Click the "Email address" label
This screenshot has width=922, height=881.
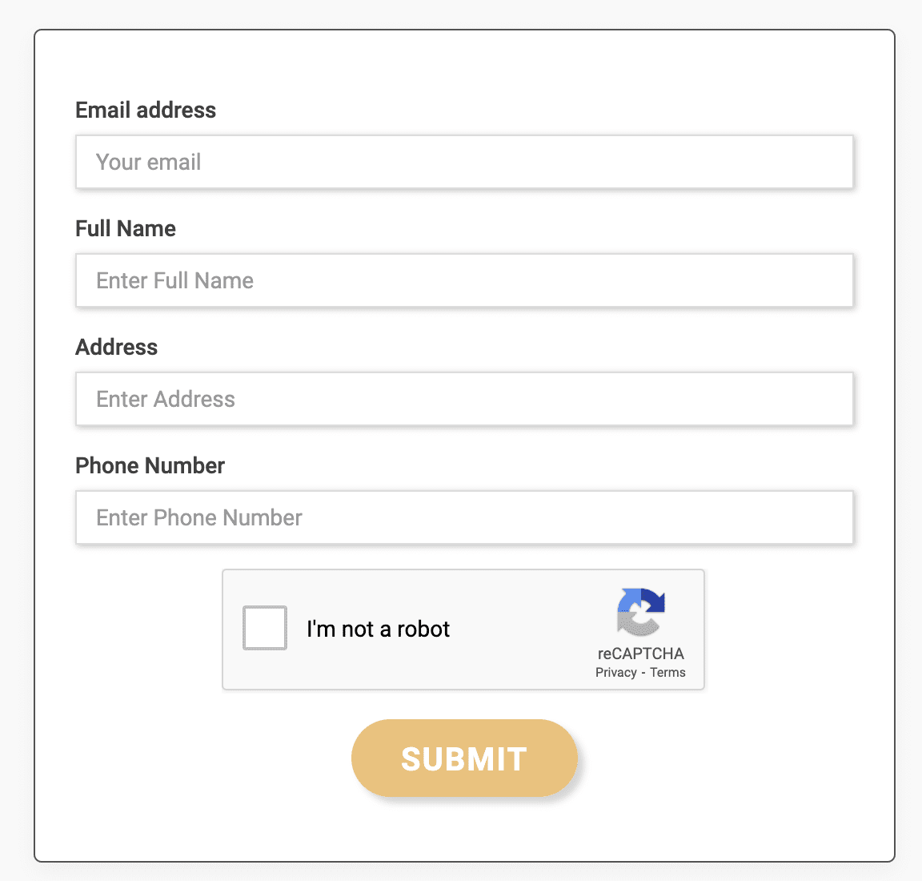pyautogui.click(x=146, y=110)
